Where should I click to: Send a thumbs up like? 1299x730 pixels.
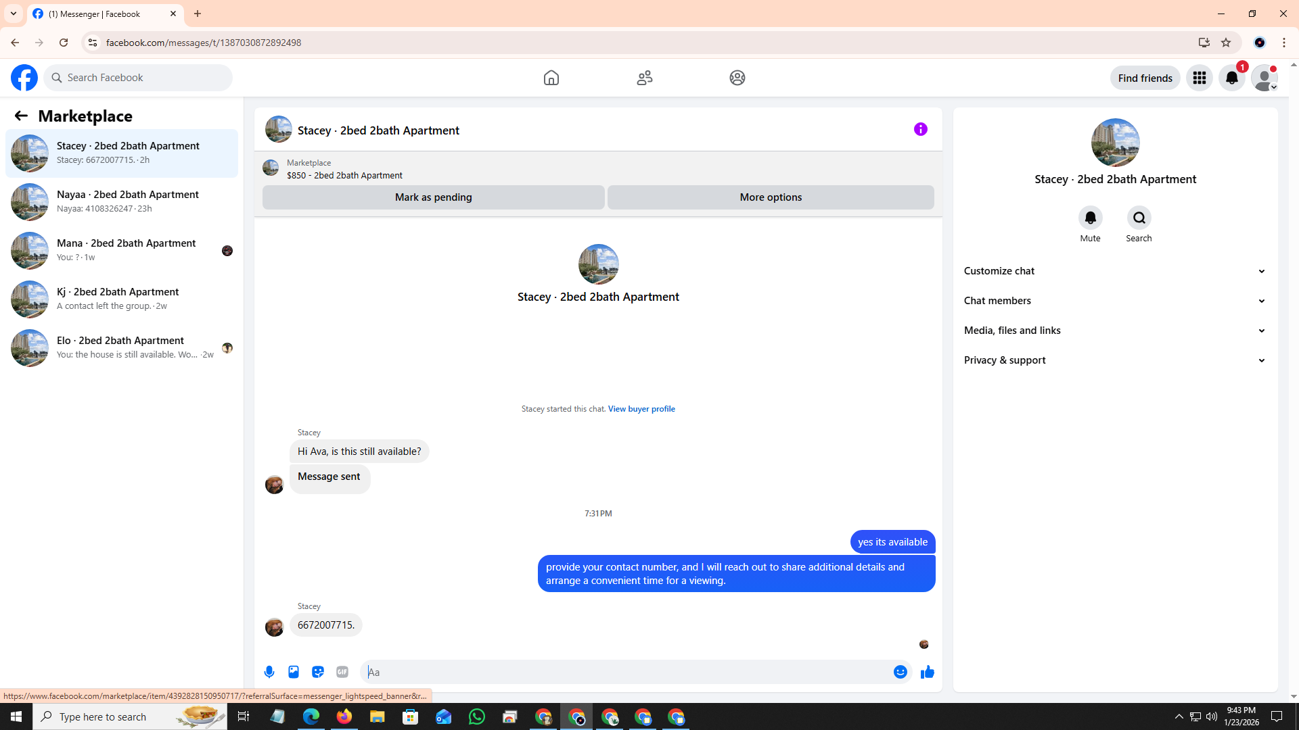click(927, 672)
